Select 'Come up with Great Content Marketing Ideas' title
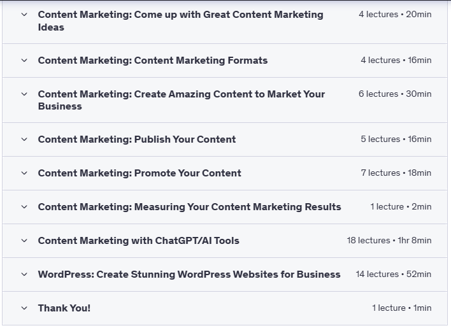This screenshot has height=328, width=451. [x=180, y=20]
